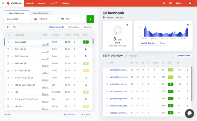Open monthly searches chart info icon
Viewport: 197px width, 121px height.
[188, 25]
